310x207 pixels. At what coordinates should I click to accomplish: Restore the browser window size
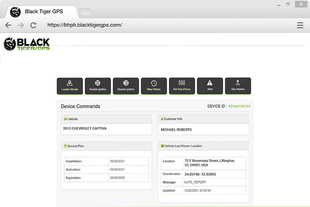(x=288, y=4)
